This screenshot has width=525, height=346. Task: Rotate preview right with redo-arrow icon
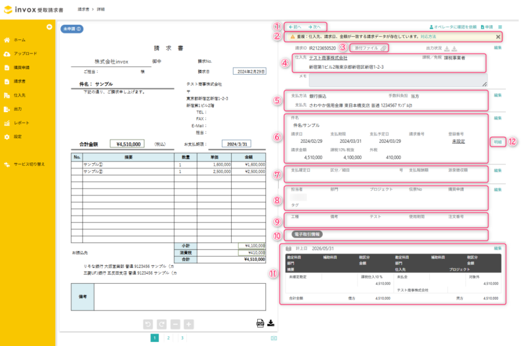pyautogui.click(x=161, y=324)
